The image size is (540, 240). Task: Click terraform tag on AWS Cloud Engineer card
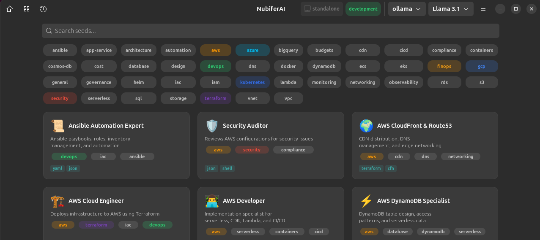96,225
